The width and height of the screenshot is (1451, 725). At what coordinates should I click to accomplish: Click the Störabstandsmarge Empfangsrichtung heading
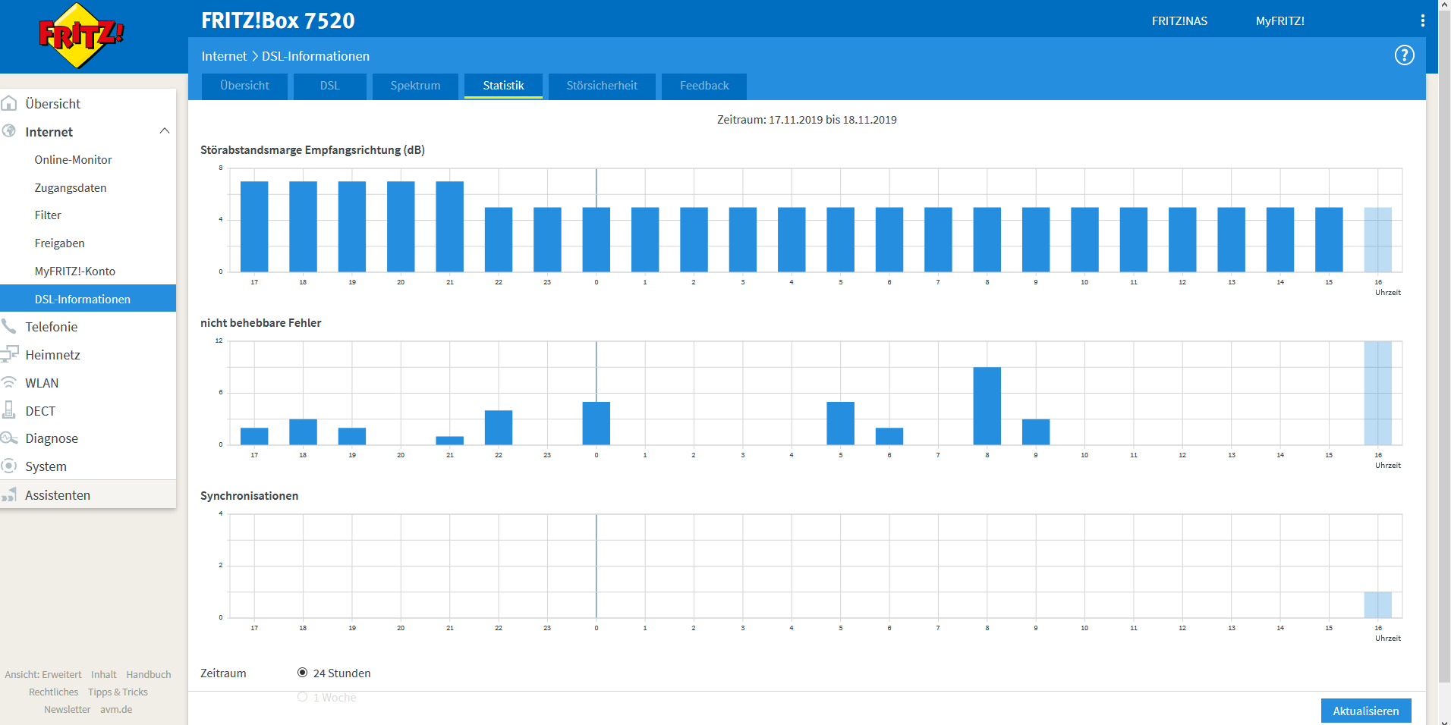[x=313, y=150]
